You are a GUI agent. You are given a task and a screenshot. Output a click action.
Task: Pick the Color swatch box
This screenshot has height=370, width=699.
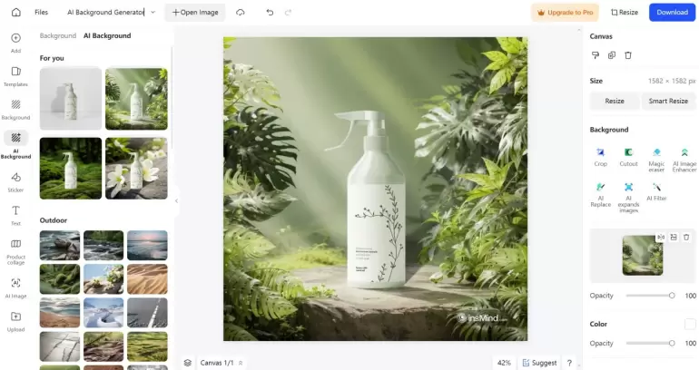[x=690, y=324]
